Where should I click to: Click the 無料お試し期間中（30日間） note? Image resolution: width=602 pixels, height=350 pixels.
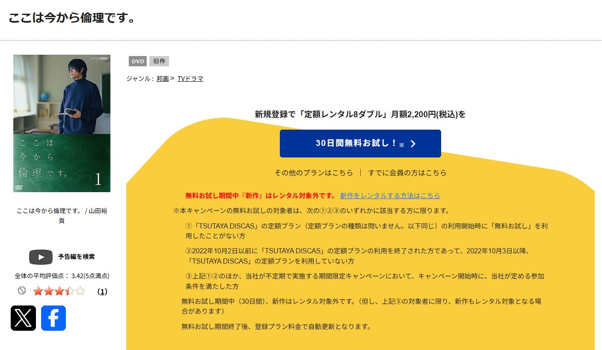[362, 306]
